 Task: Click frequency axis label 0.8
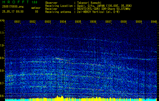[x=2, y=71]
